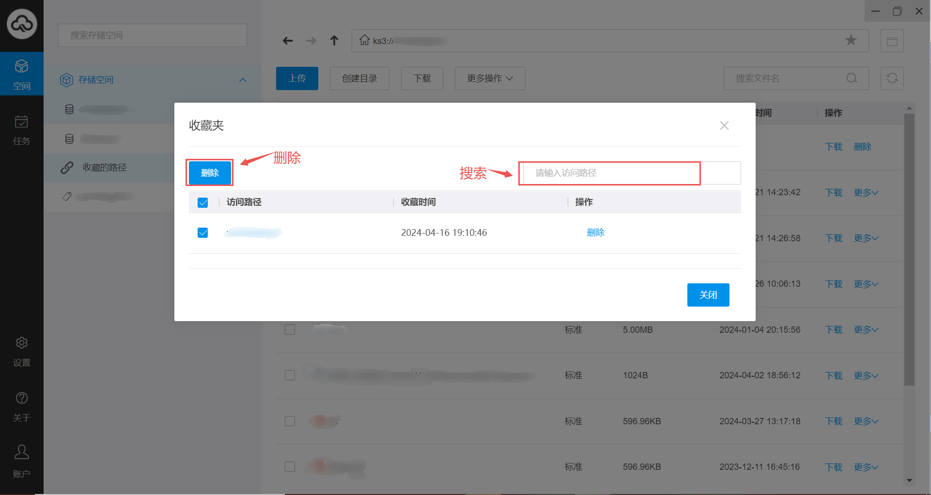The width and height of the screenshot is (931, 495).
Task: Click the 删除 link in the favorite's row
Action: pyautogui.click(x=596, y=232)
